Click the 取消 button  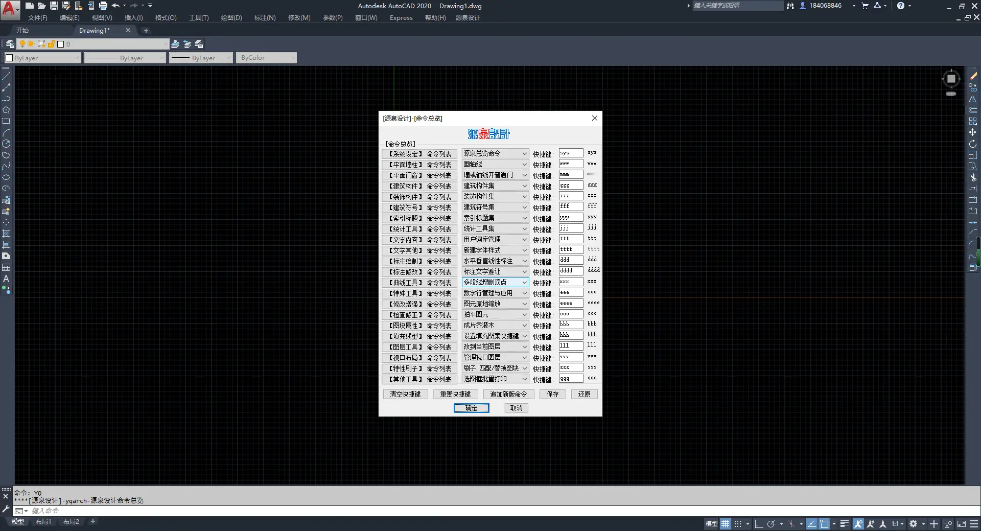517,408
